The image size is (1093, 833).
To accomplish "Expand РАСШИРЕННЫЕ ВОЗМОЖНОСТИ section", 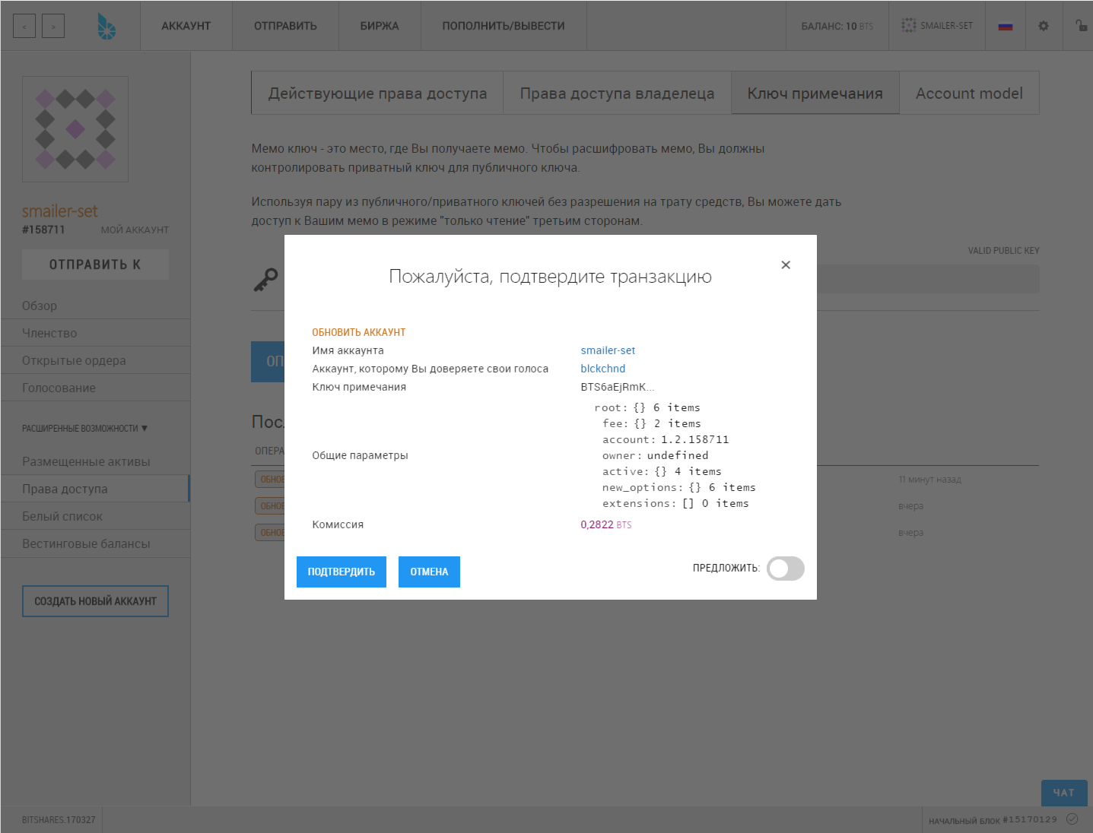I will point(84,429).
